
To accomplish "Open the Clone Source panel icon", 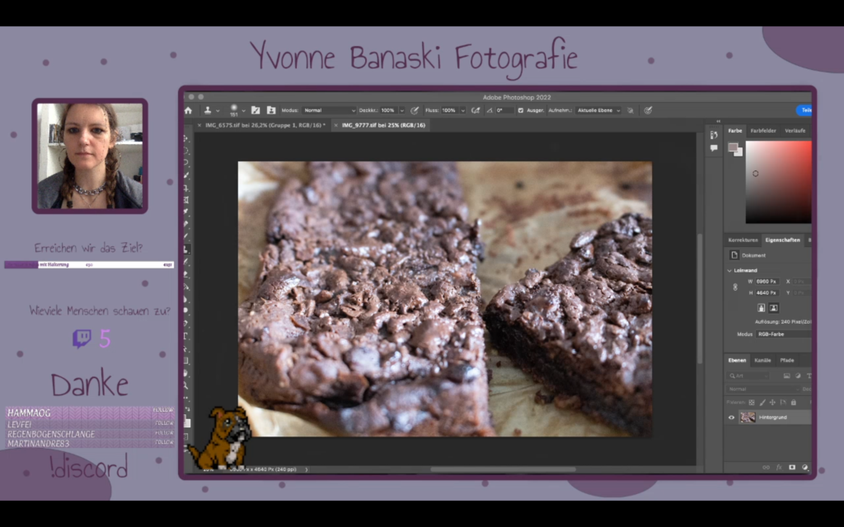I will [271, 110].
